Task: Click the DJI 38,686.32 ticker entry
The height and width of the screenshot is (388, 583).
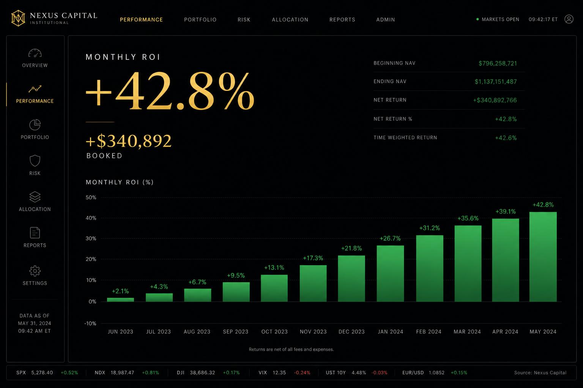Action: click(x=208, y=373)
